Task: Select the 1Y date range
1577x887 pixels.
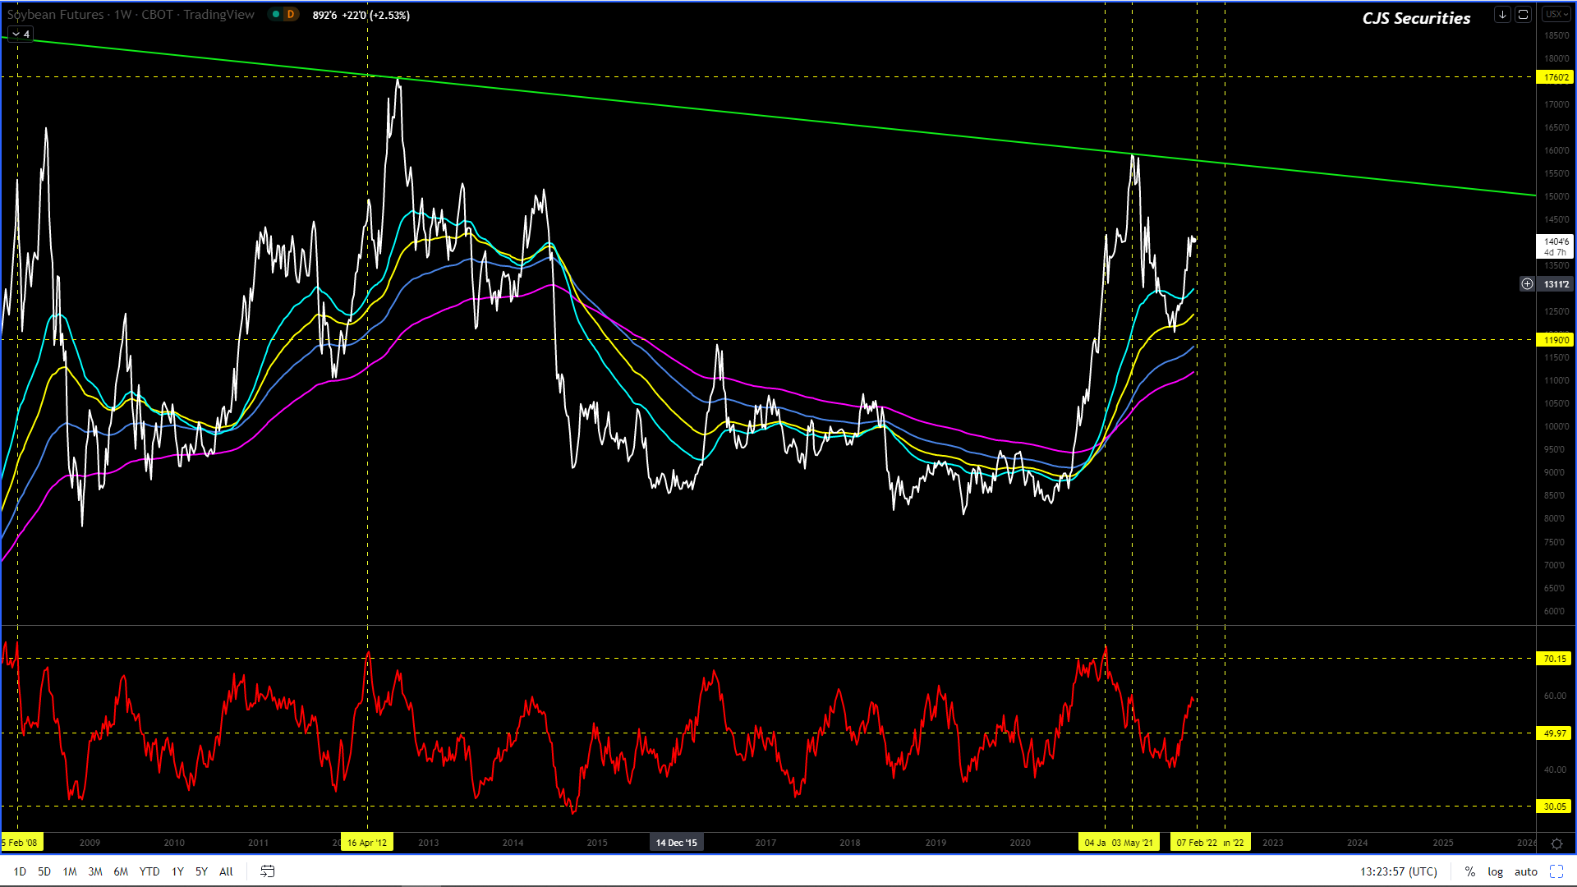Action: pos(177,871)
